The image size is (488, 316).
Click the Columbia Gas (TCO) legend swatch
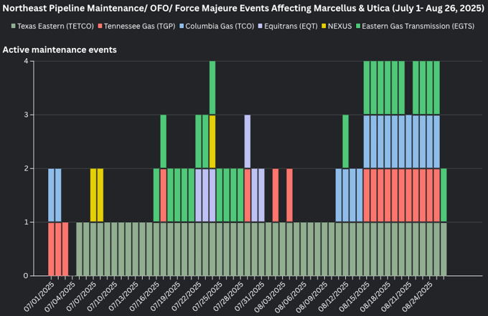(182, 27)
